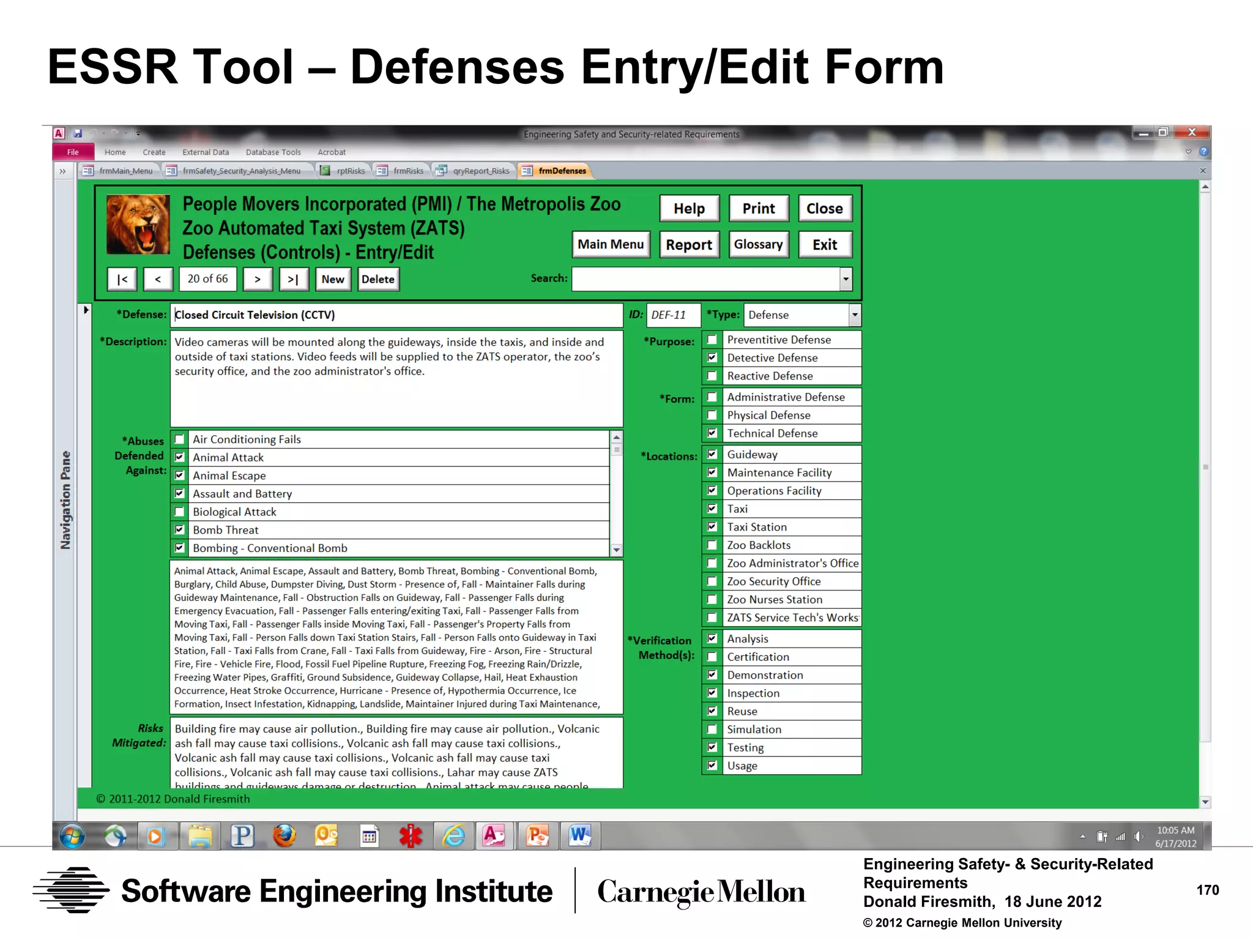This screenshot has height=940, width=1253.
Task: Check the Simulation verification checkbox
Action: click(712, 729)
